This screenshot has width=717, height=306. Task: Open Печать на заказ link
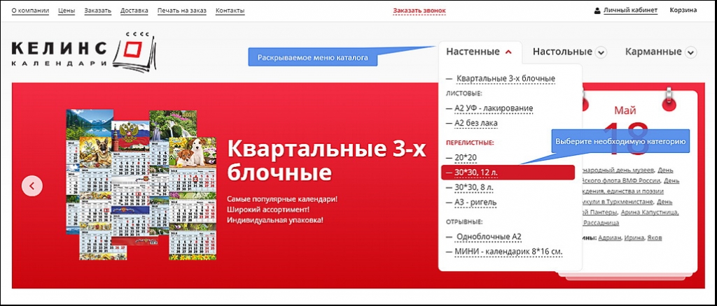point(181,10)
